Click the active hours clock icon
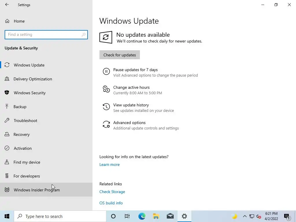The height and width of the screenshot is (222, 296). pos(106,89)
